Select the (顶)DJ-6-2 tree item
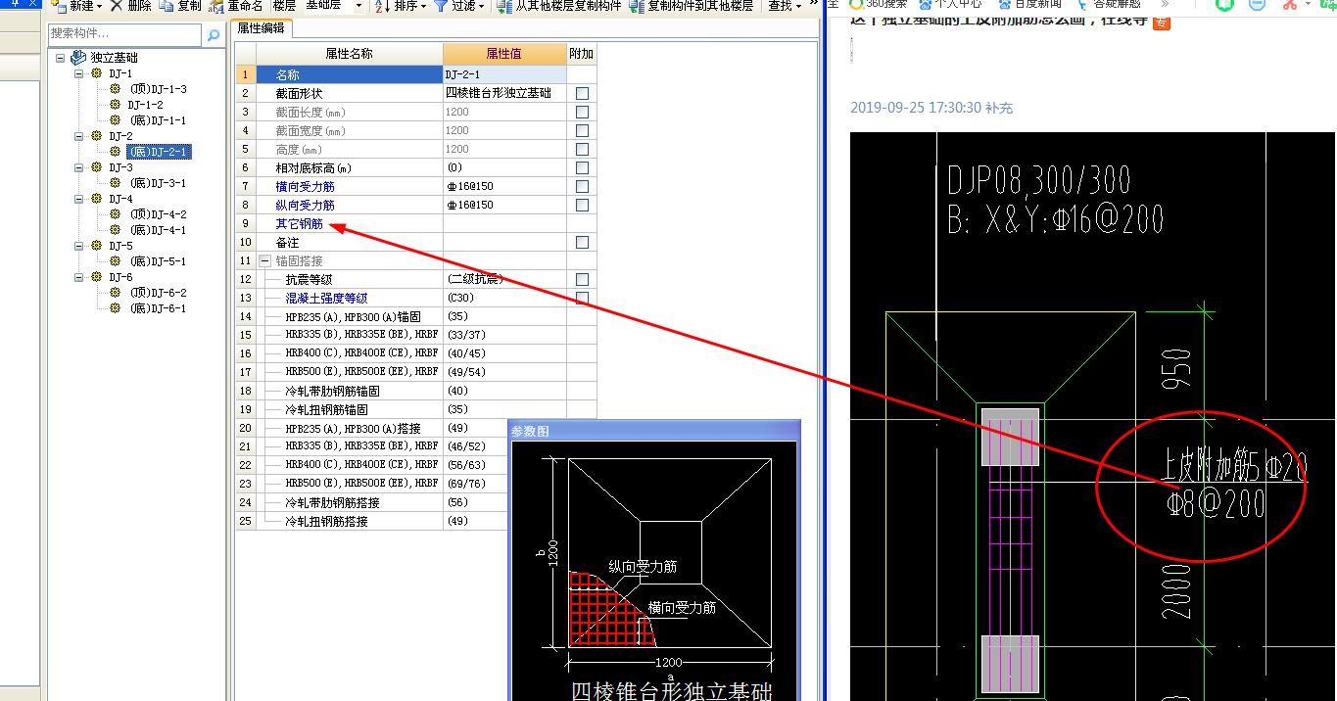The width and height of the screenshot is (1337, 701). [158, 293]
